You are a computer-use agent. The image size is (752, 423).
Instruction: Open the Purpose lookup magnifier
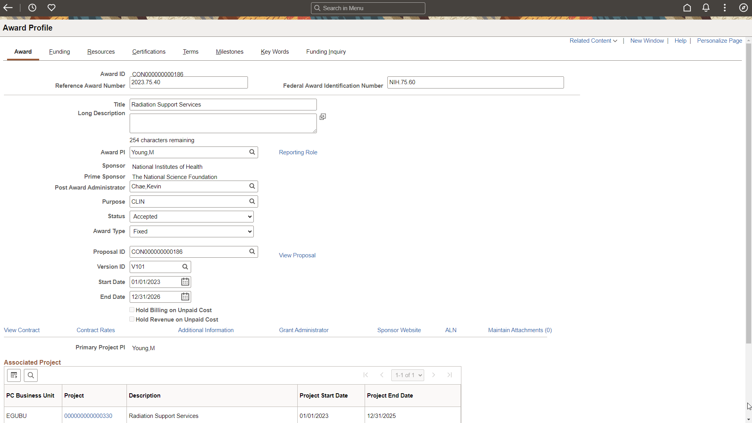click(x=252, y=201)
